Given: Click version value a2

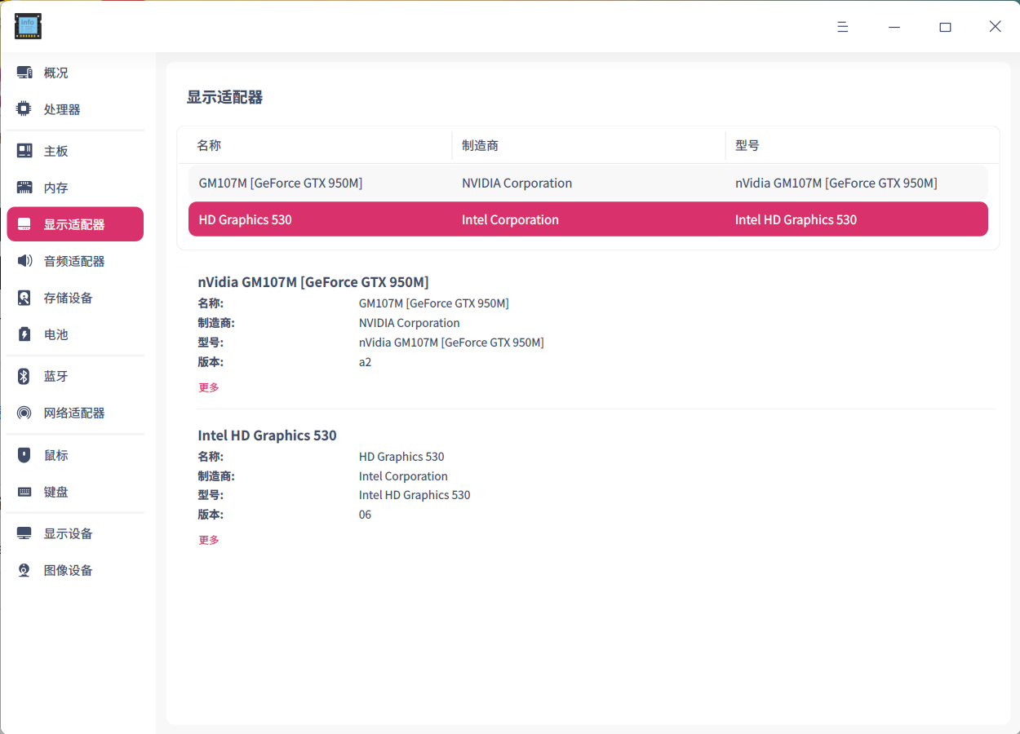Looking at the screenshot, I should click(x=365, y=362).
